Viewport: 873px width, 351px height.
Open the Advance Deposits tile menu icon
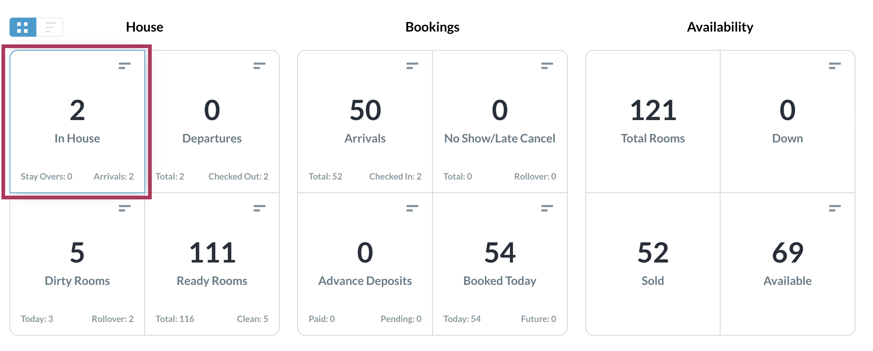pos(412,208)
